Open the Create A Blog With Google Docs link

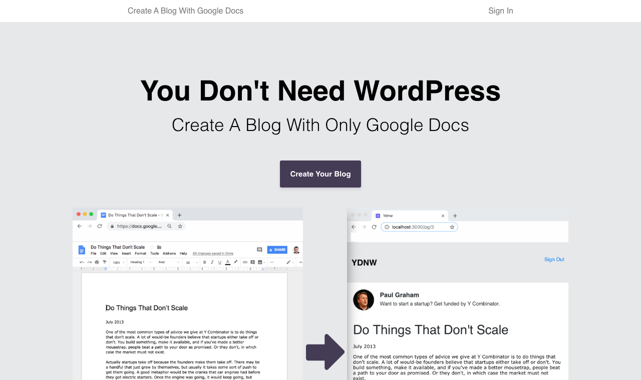click(185, 11)
